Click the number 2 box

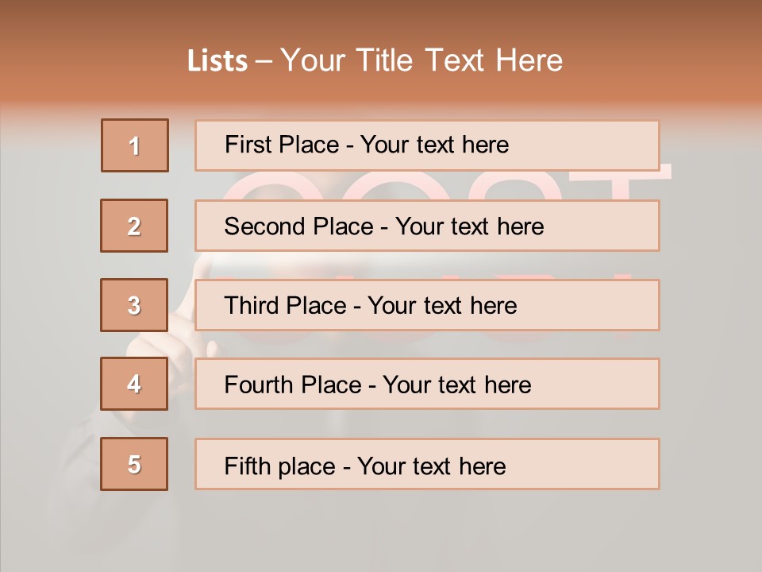point(134,226)
